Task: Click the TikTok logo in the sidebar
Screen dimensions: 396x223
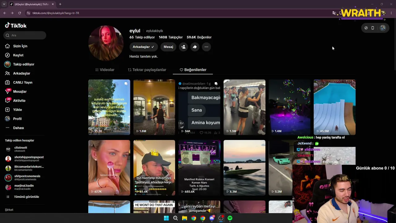Action: (16, 25)
